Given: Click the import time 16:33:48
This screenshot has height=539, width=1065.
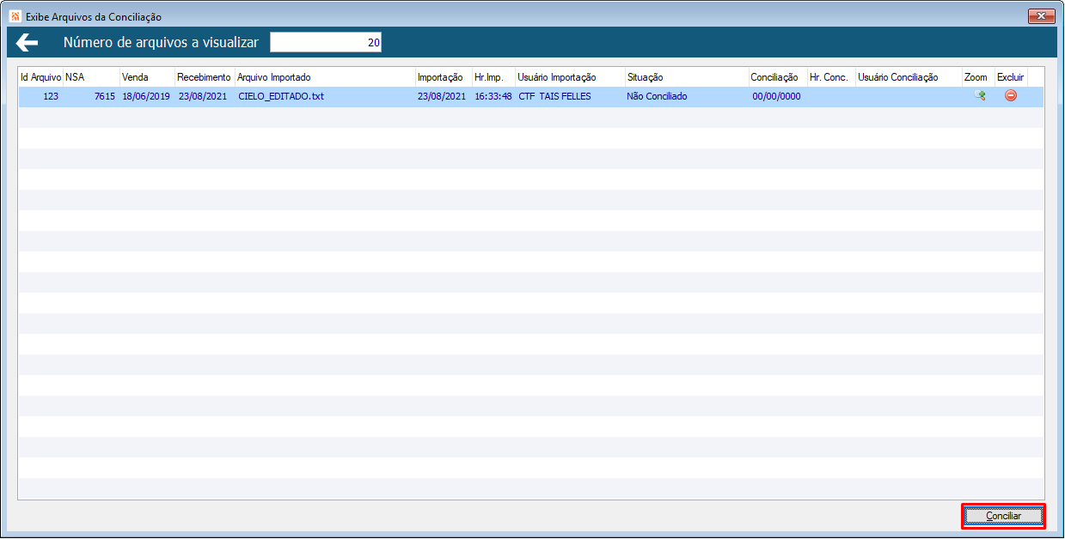Looking at the screenshot, I should [493, 96].
